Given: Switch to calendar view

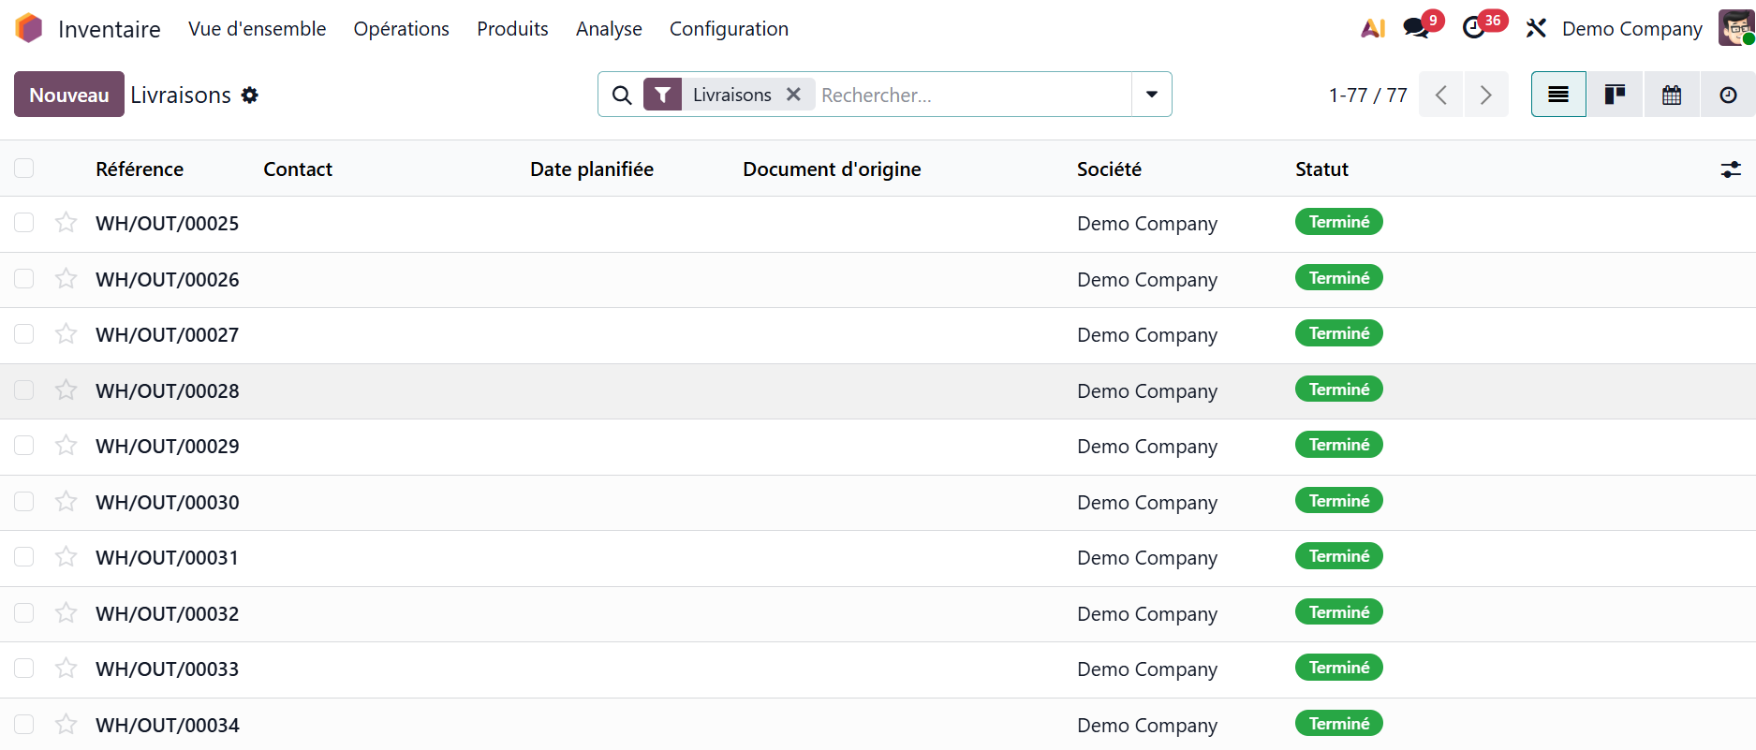Looking at the screenshot, I should (x=1672, y=95).
